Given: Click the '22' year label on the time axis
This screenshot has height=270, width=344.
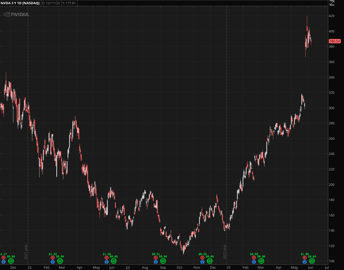Looking at the screenshot, I should pyautogui.click(x=30, y=268).
